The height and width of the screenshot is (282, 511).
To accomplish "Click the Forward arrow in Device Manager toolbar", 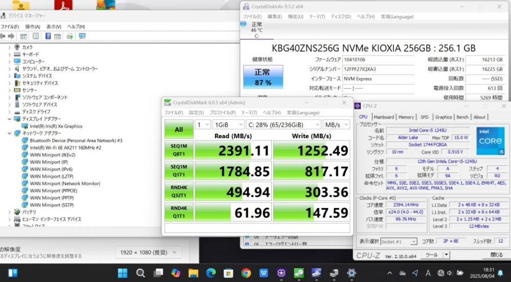I will click(x=11, y=36).
